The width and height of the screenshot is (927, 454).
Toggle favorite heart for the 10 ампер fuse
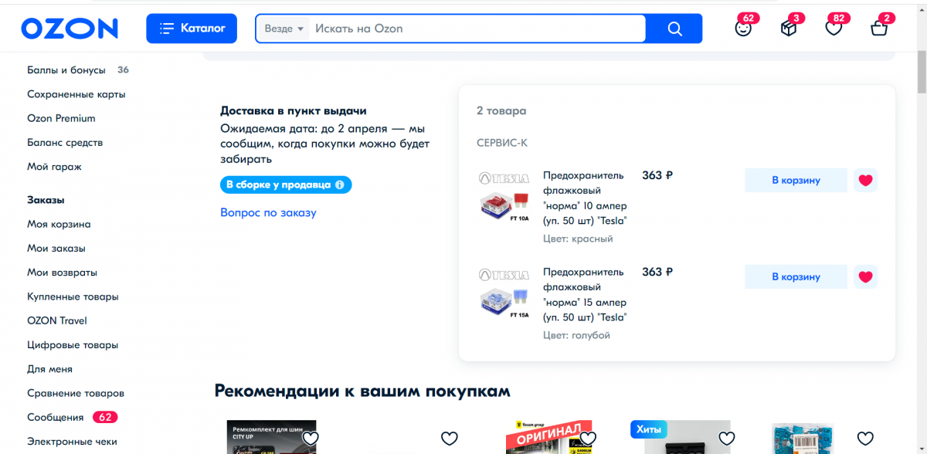pos(865,181)
